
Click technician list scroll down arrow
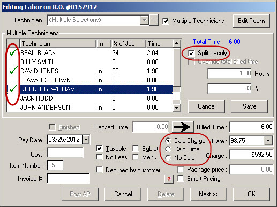176,108
